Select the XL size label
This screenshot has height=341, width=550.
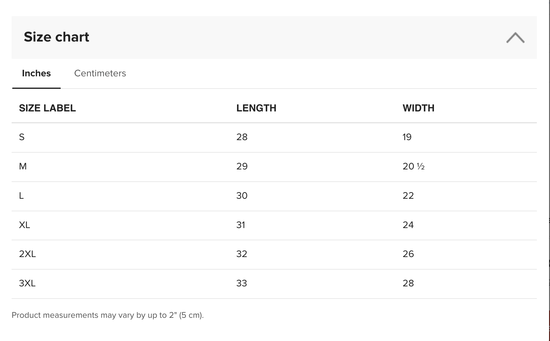pyautogui.click(x=24, y=225)
